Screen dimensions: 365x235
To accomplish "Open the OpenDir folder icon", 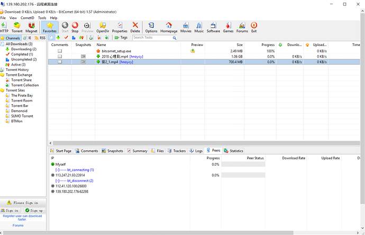I will point(103,27).
